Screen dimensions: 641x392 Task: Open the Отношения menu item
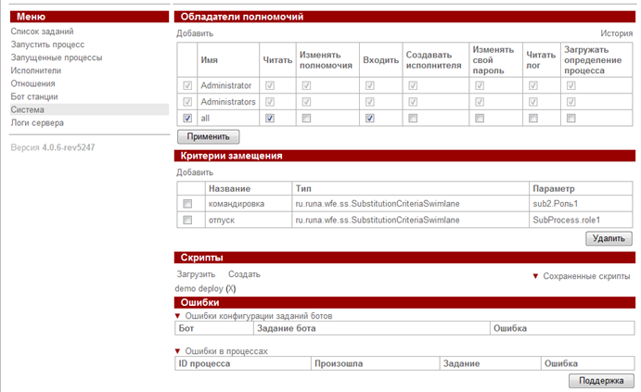[32, 83]
